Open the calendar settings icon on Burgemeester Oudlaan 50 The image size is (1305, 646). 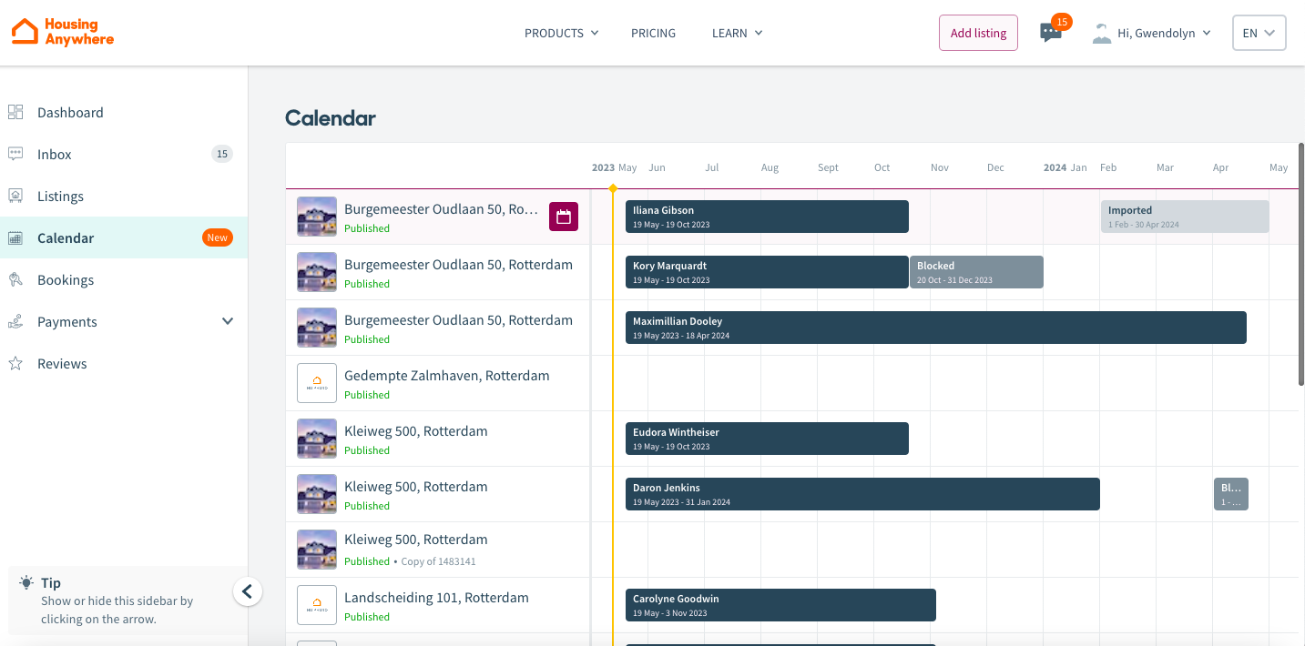[x=563, y=217]
